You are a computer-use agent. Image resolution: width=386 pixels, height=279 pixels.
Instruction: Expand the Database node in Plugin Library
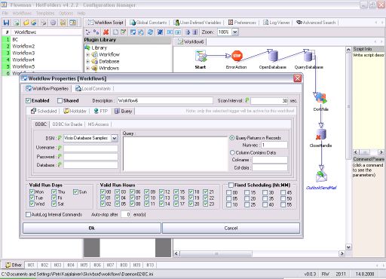(x=87, y=61)
